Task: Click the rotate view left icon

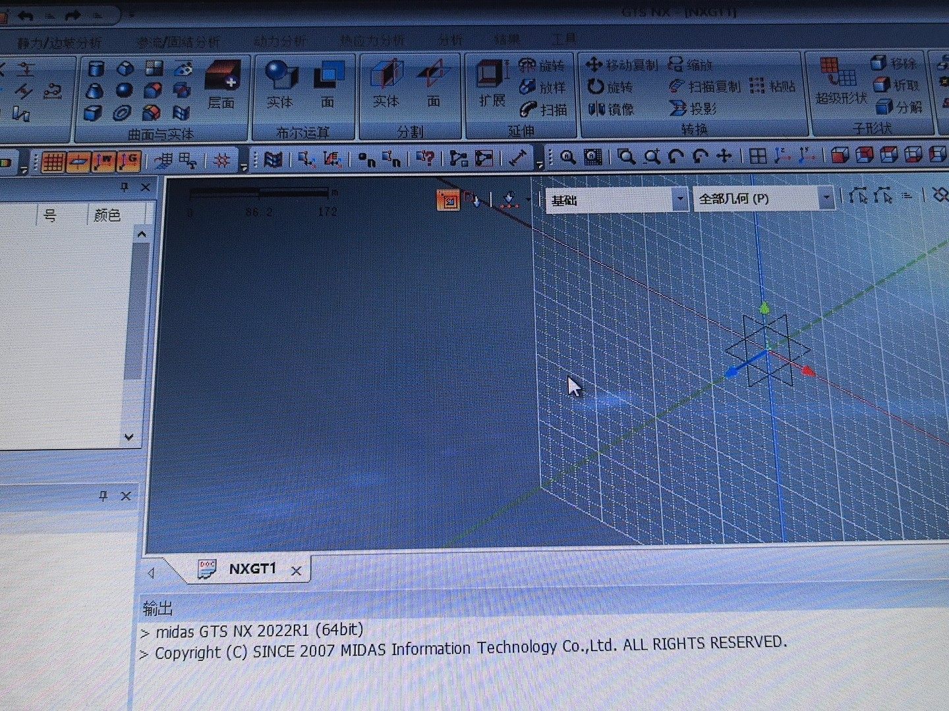Action: tap(676, 156)
